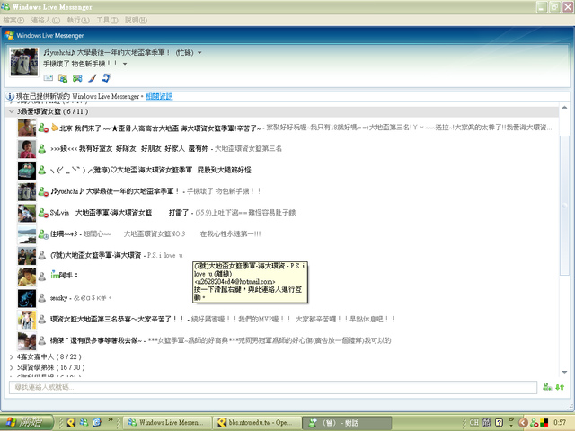Image resolution: width=575 pixels, height=431 pixels.
Task: Click the contact list scrollbar up arrow
Action: (x=564, y=108)
